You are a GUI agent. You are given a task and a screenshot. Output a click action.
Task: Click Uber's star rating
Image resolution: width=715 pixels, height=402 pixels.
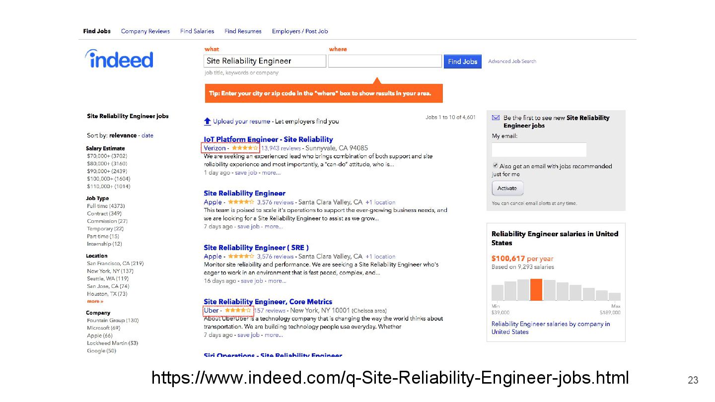pos(238,311)
